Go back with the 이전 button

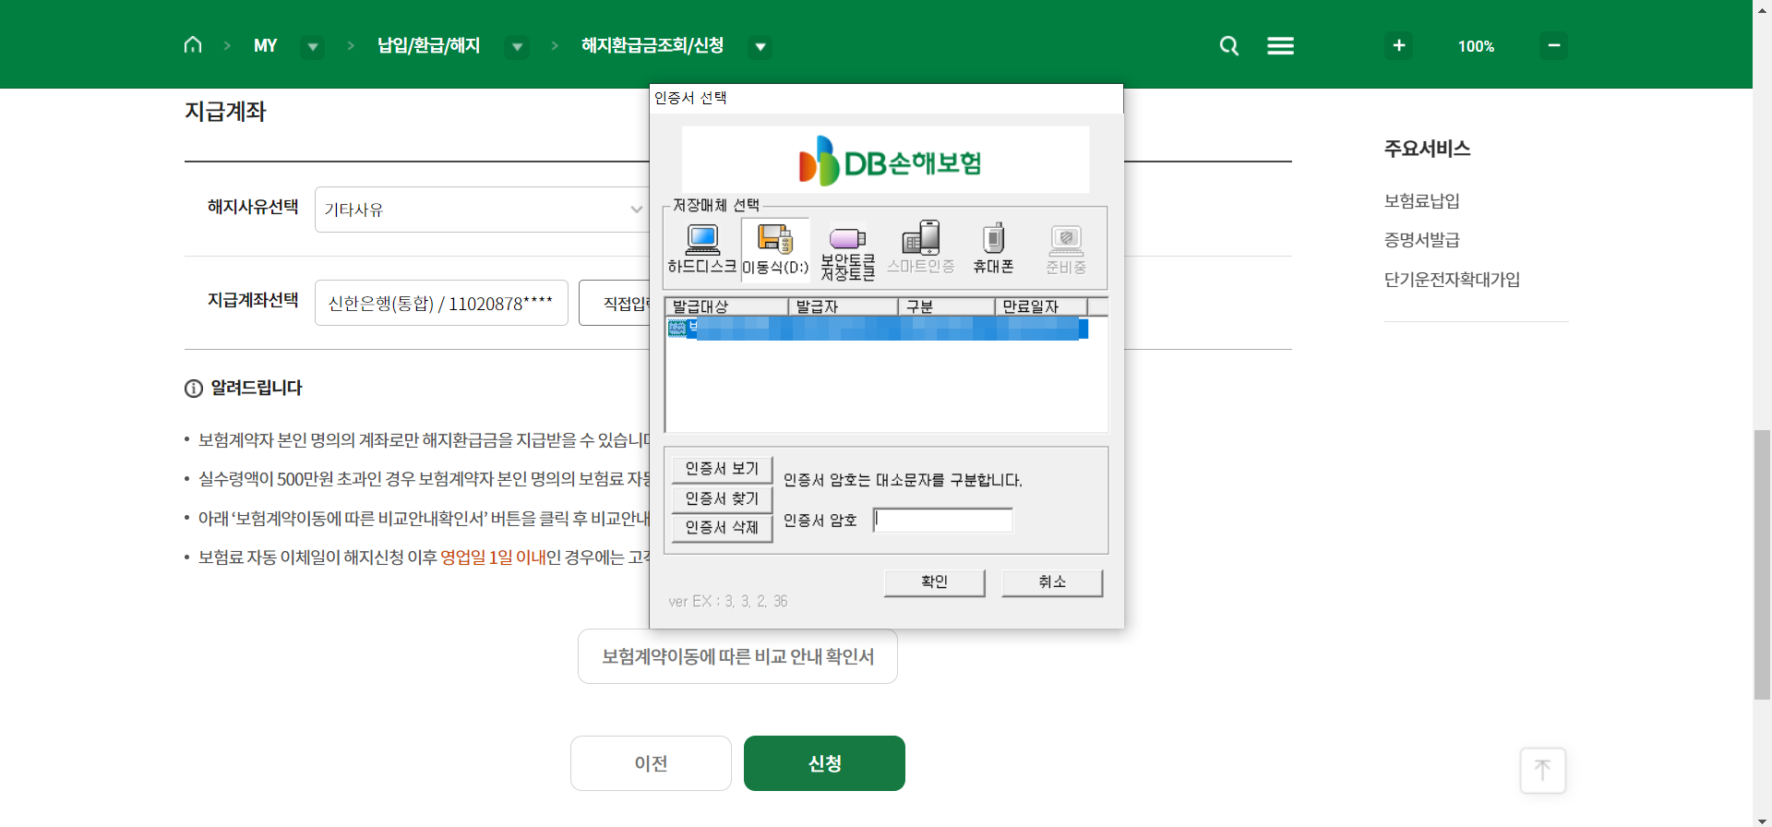pos(651,763)
